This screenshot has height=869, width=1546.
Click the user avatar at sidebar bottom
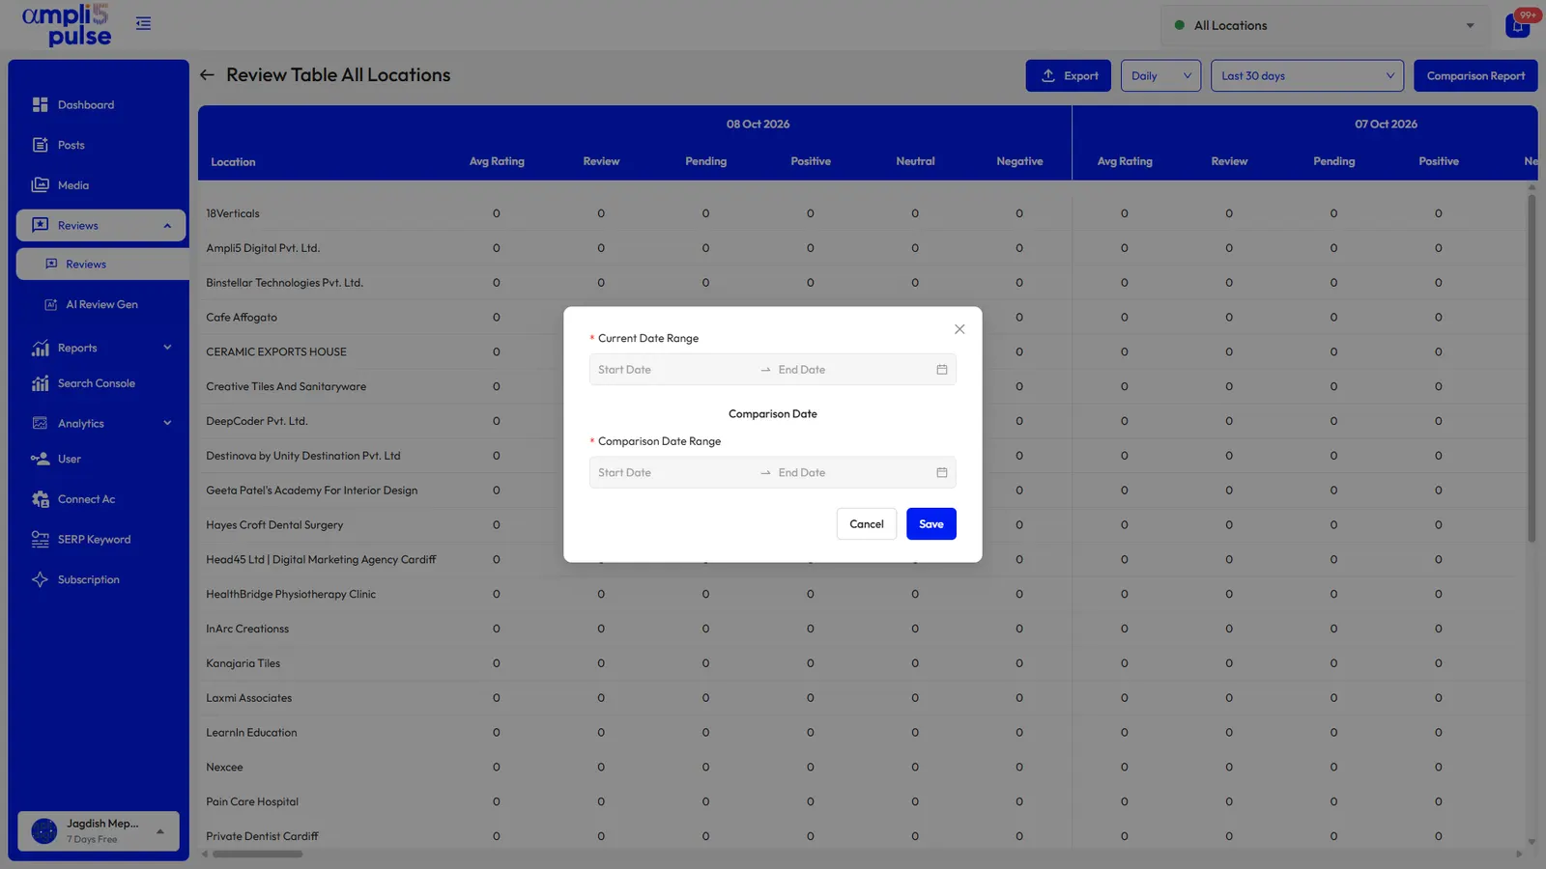click(x=44, y=830)
